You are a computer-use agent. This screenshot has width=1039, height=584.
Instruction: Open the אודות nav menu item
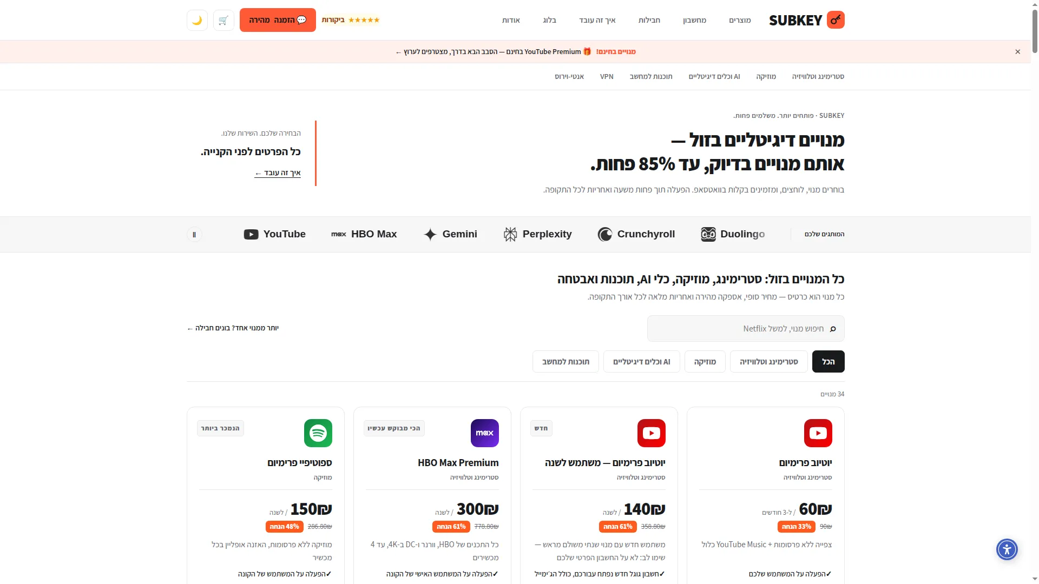point(511,21)
